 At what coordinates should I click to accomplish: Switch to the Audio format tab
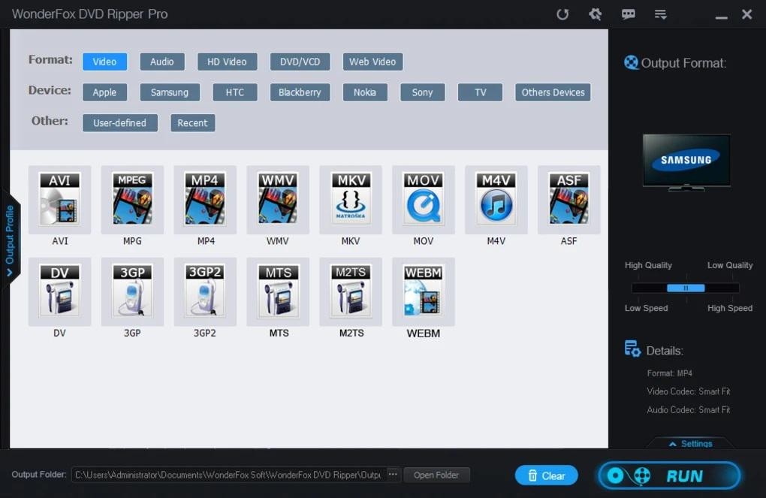(161, 62)
